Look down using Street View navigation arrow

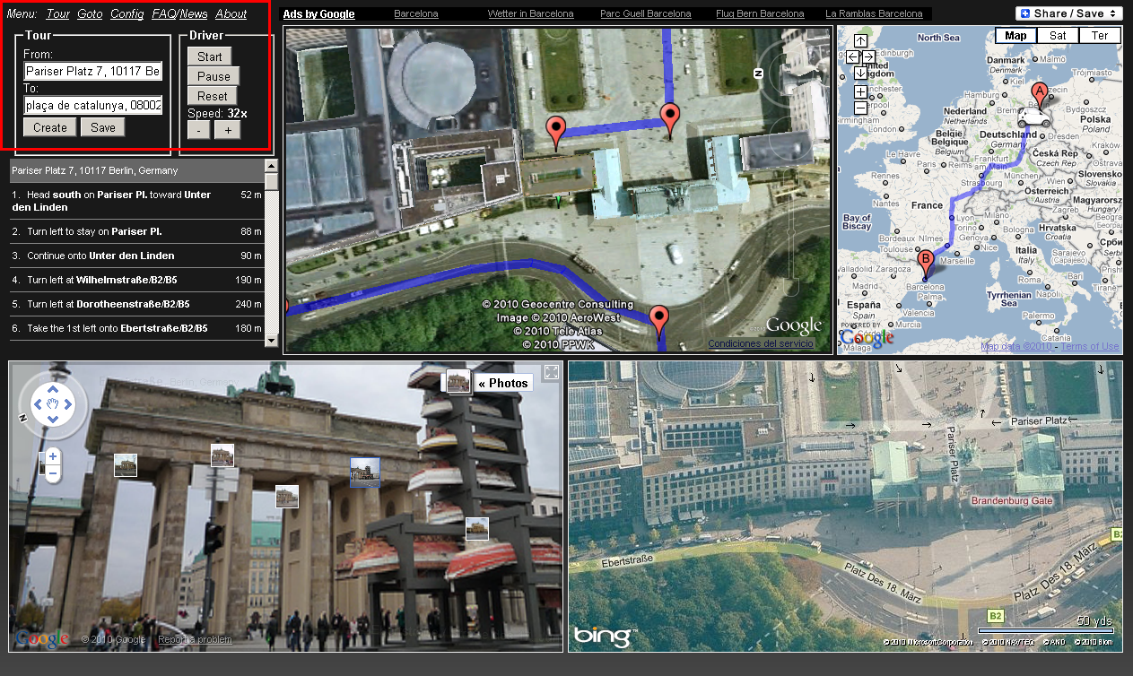[53, 420]
